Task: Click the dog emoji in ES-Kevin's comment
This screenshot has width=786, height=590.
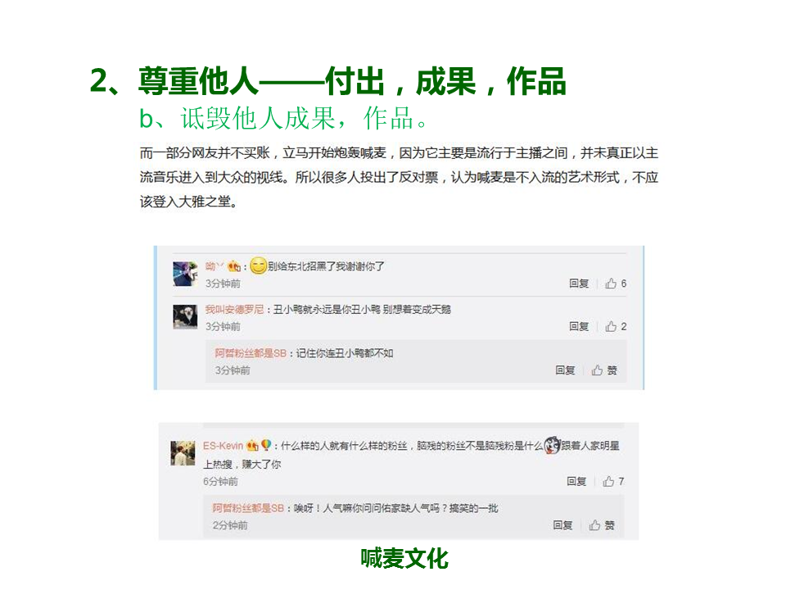Action: (552, 445)
